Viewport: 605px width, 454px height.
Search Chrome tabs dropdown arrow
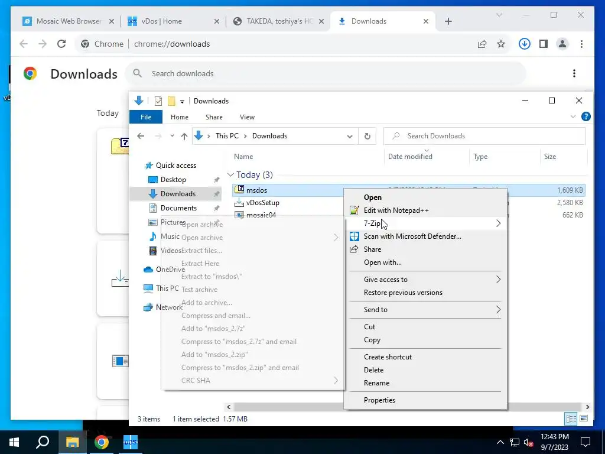coord(499,15)
